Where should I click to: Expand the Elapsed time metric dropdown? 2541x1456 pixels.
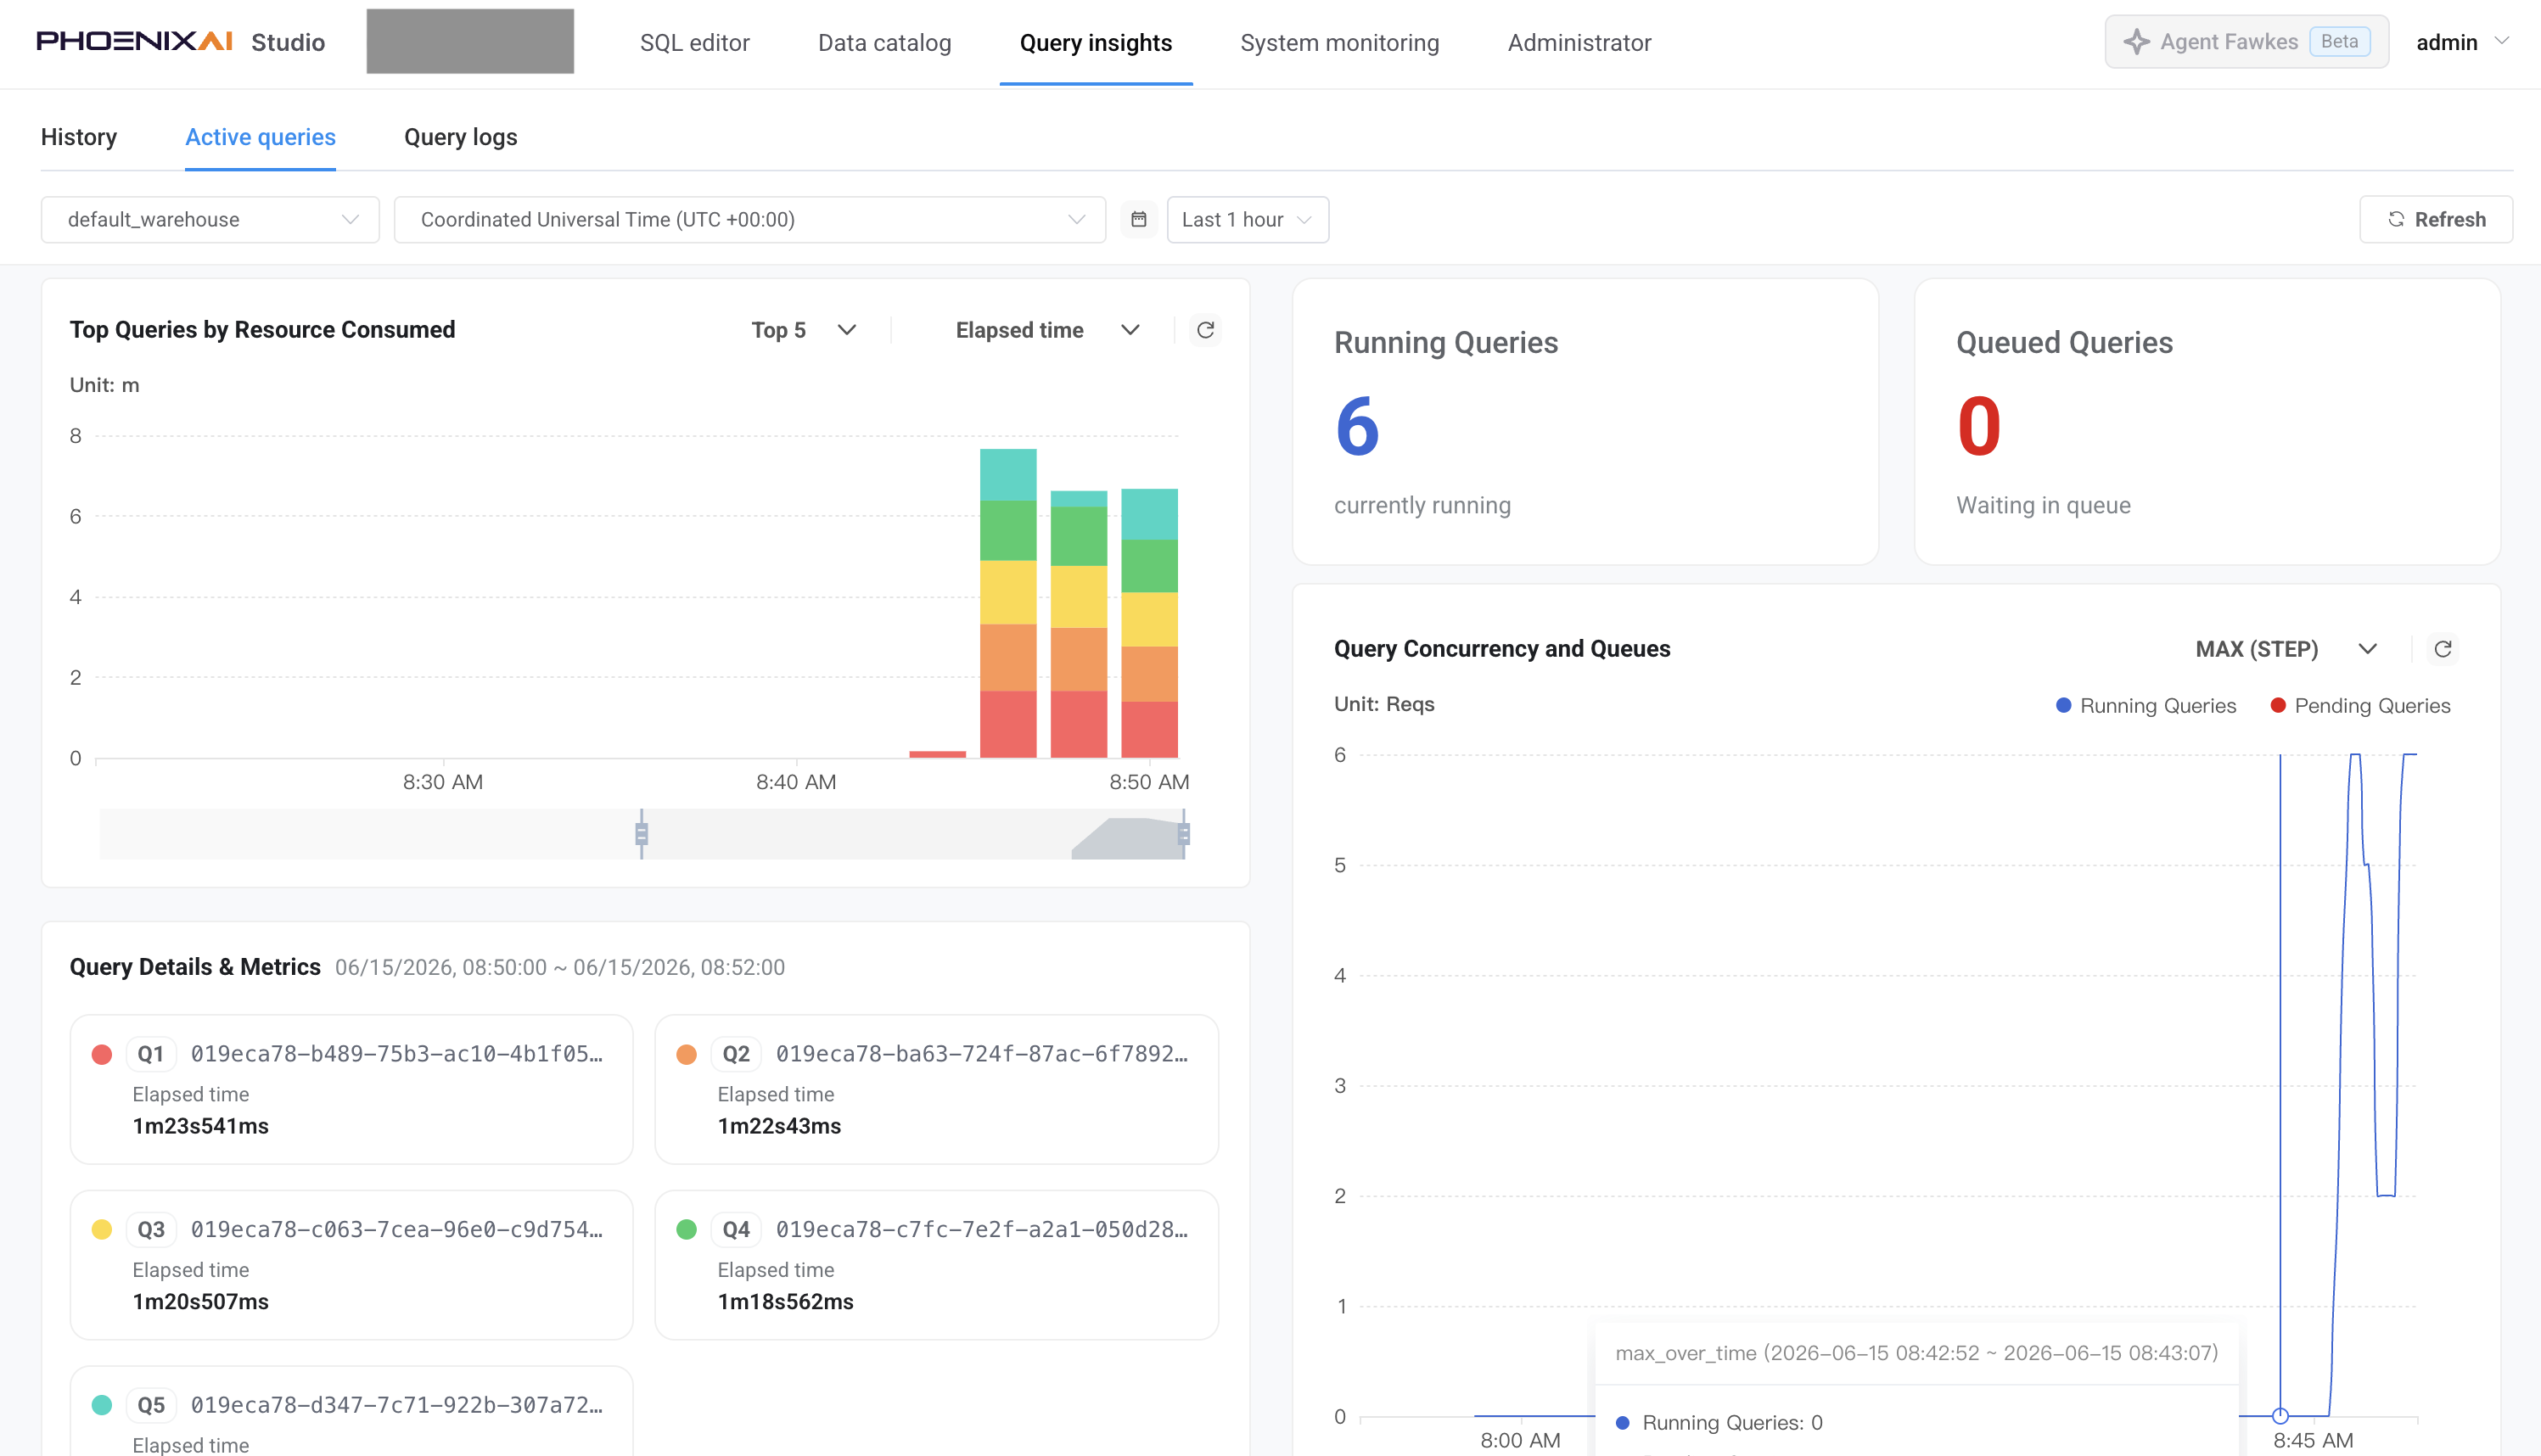[1047, 330]
